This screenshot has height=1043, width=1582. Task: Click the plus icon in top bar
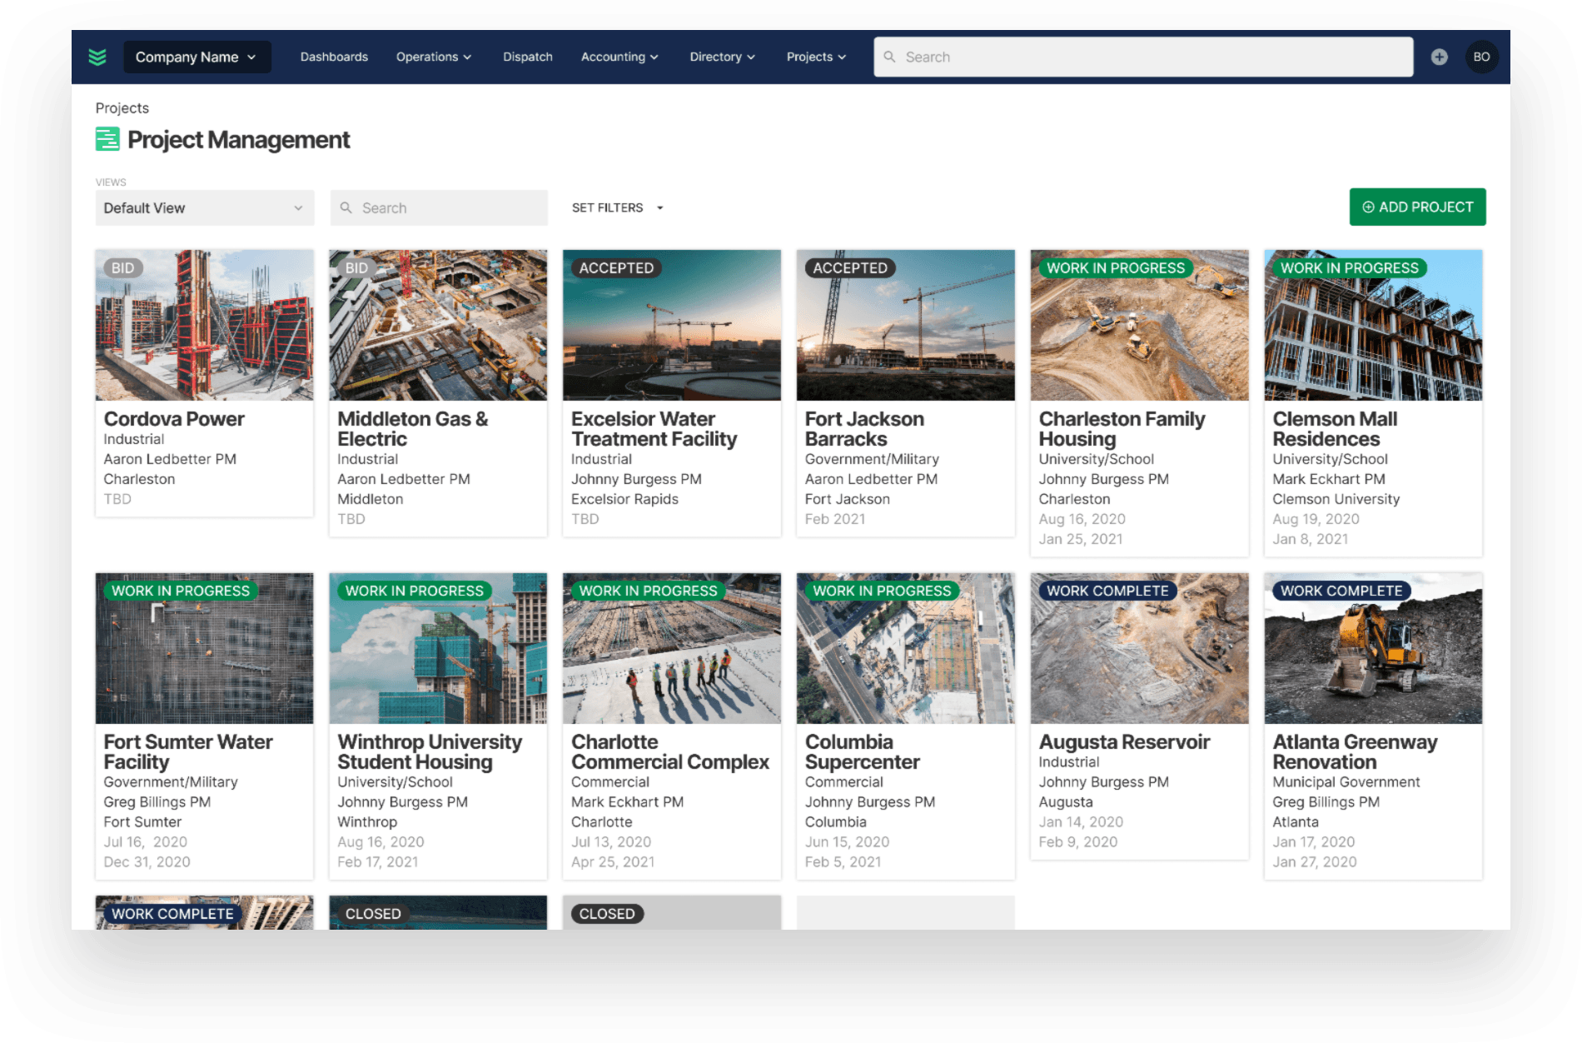(1439, 57)
